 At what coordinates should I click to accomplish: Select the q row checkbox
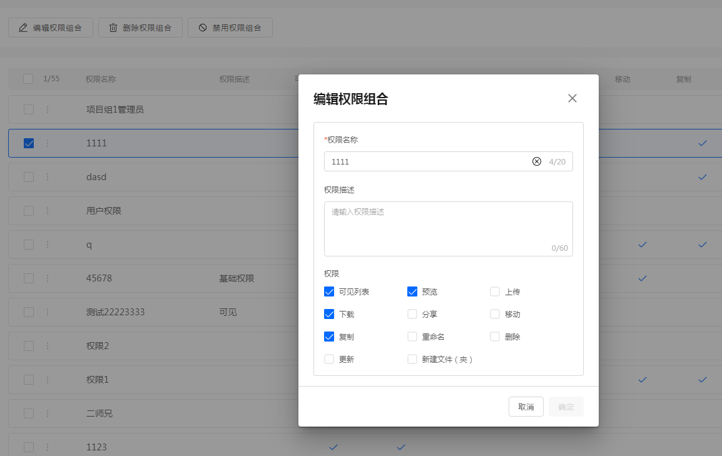pyautogui.click(x=29, y=245)
